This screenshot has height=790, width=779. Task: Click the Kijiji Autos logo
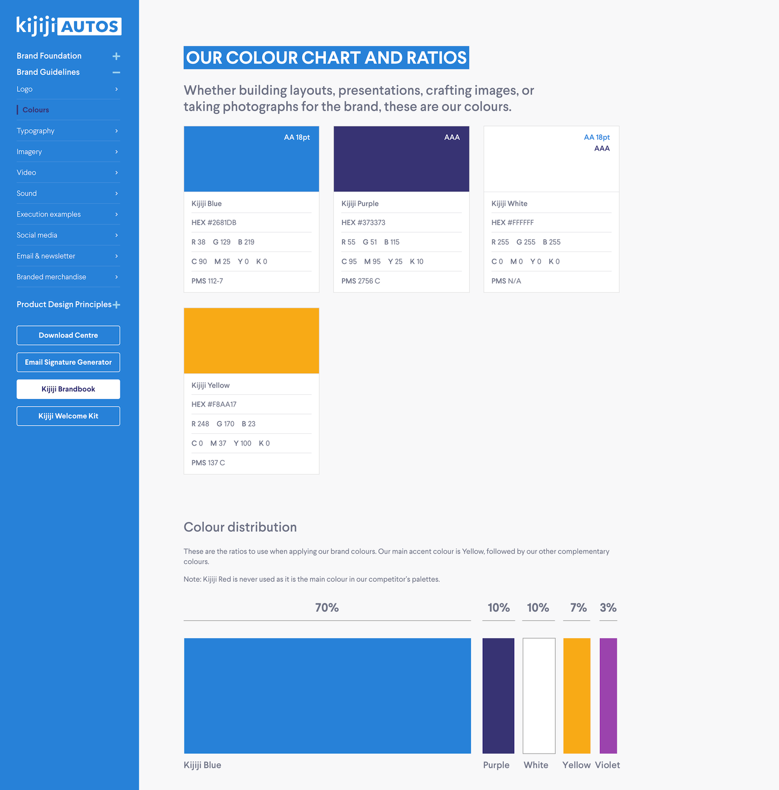tap(69, 26)
